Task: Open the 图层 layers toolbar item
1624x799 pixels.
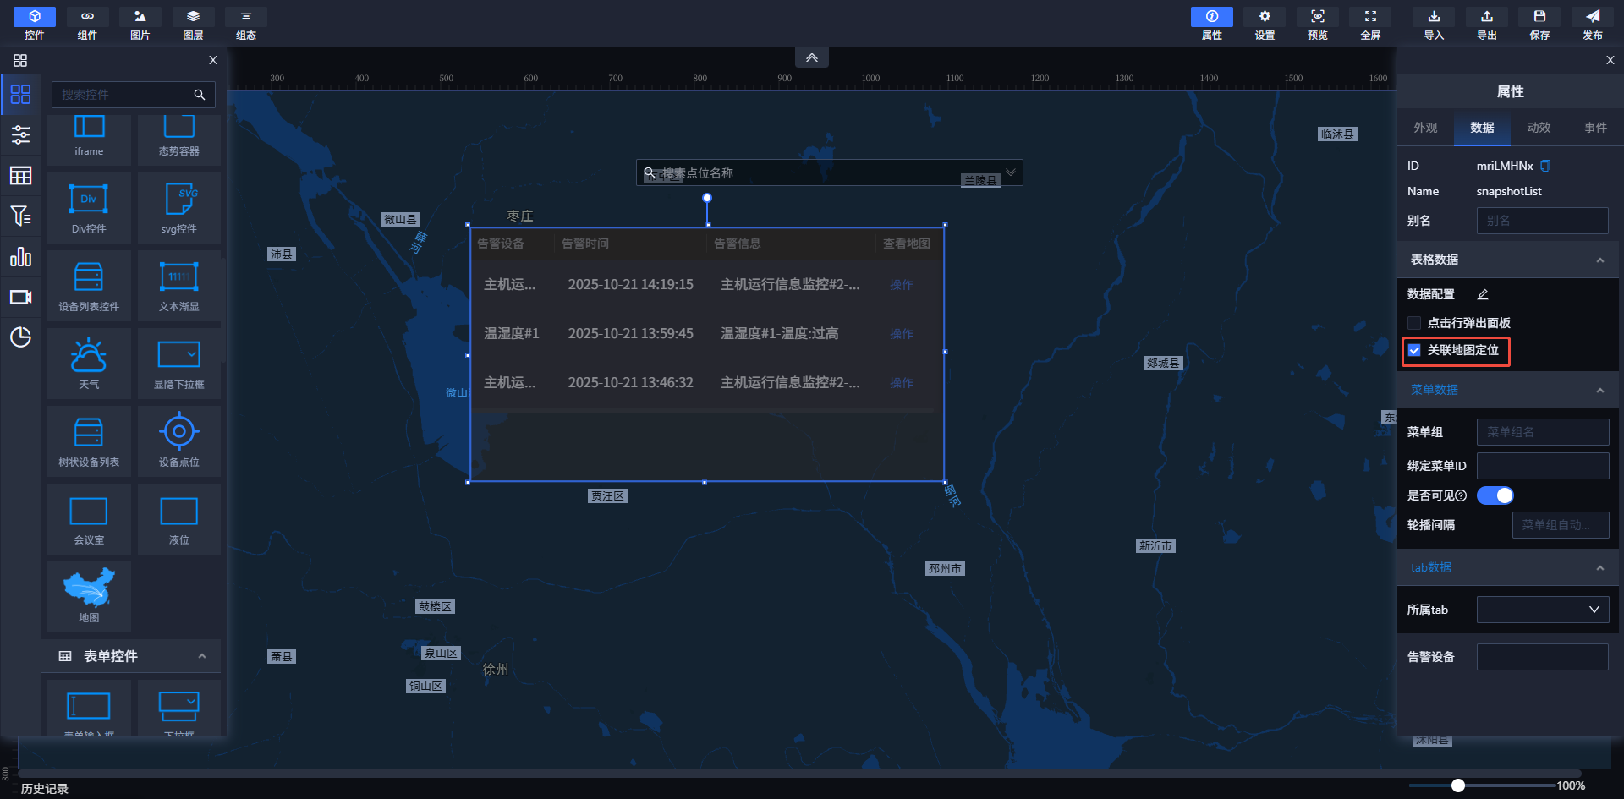Action: (x=193, y=24)
